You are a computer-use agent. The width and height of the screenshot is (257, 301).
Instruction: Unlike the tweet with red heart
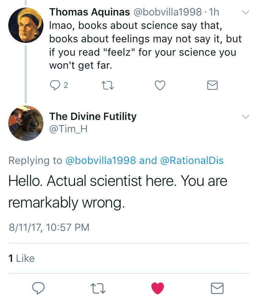(158, 288)
